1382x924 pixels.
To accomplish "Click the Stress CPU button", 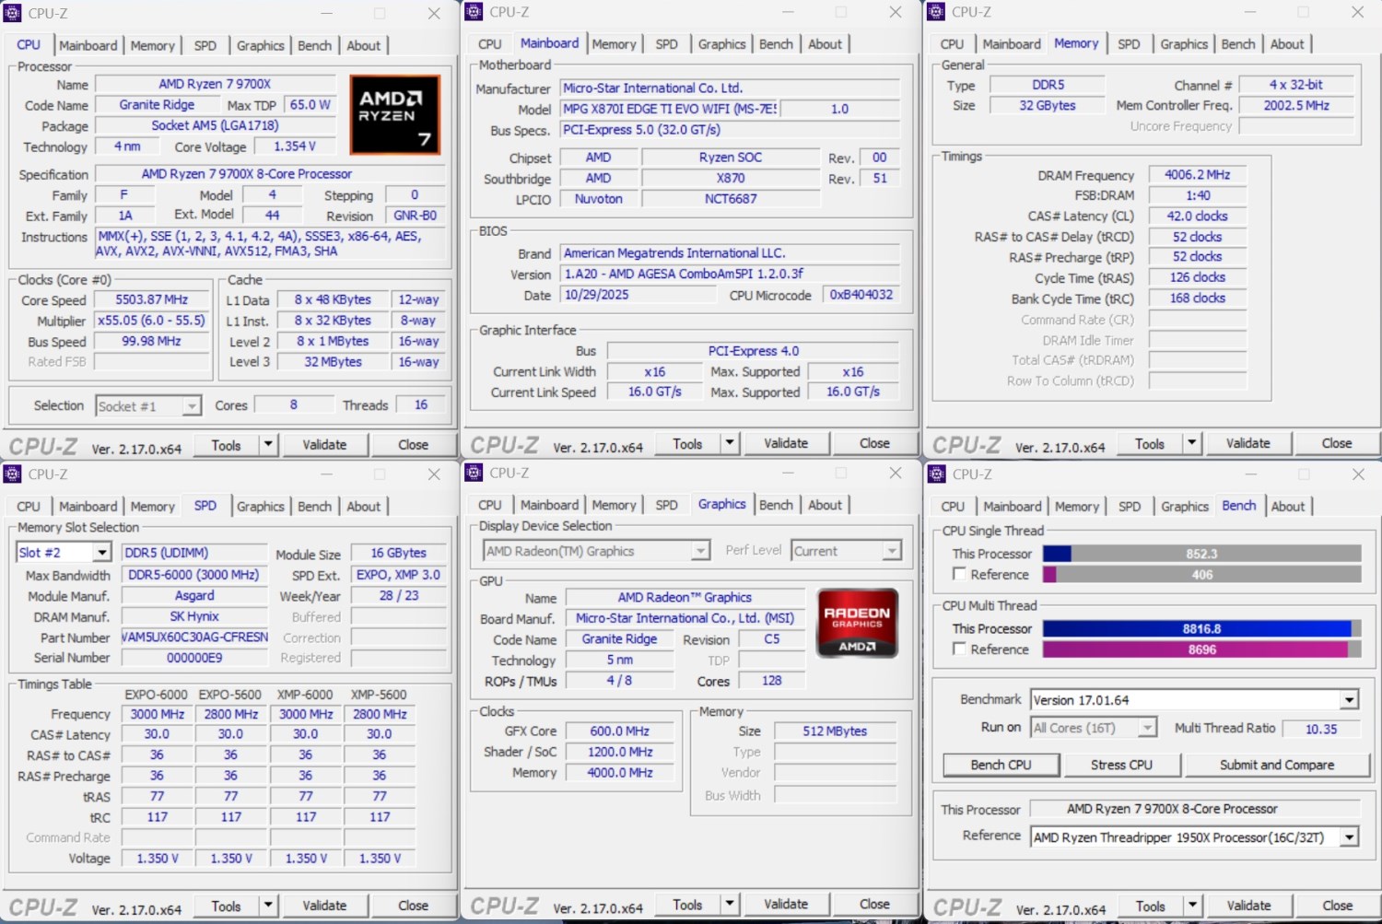I will (x=1121, y=765).
